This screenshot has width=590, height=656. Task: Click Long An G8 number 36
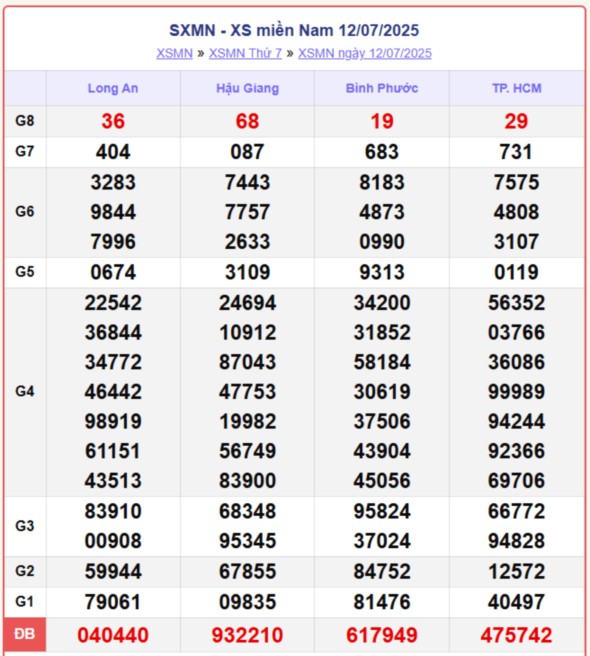click(113, 121)
